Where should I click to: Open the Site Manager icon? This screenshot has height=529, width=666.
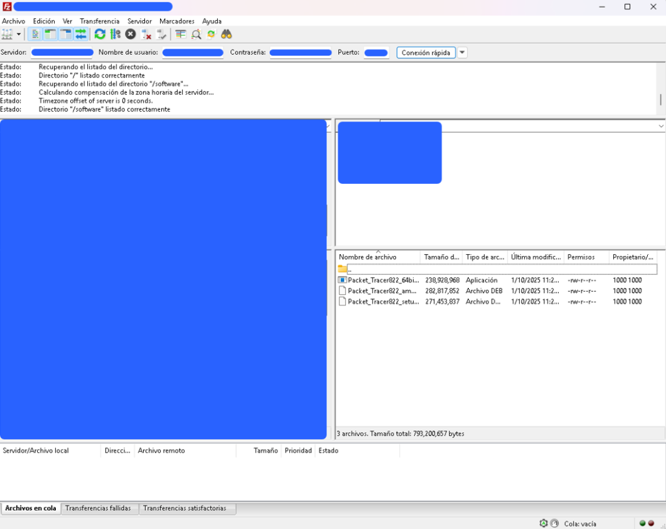click(7, 34)
